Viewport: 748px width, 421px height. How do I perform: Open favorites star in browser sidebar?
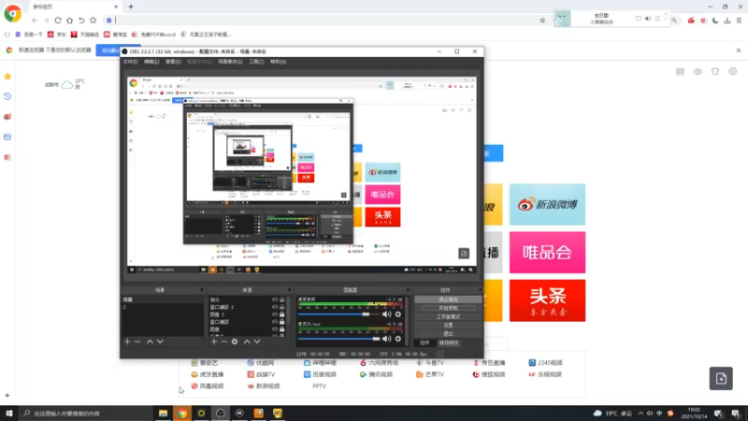[x=7, y=77]
